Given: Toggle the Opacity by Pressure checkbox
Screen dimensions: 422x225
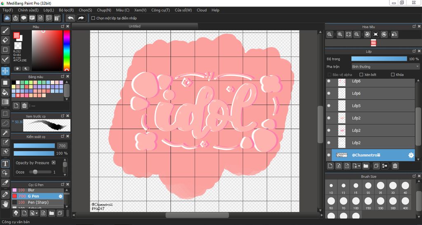Looking at the screenshot, I should coord(54,162).
